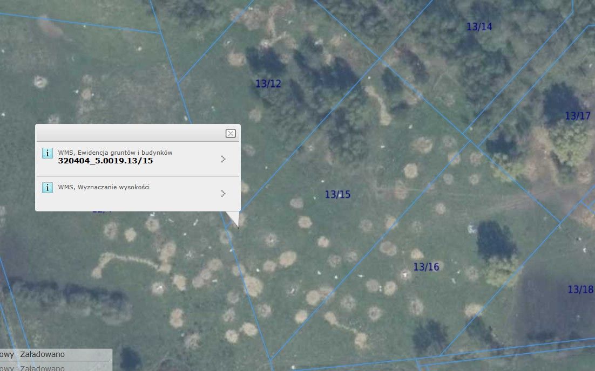Close the parcel info popup

pos(231,133)
